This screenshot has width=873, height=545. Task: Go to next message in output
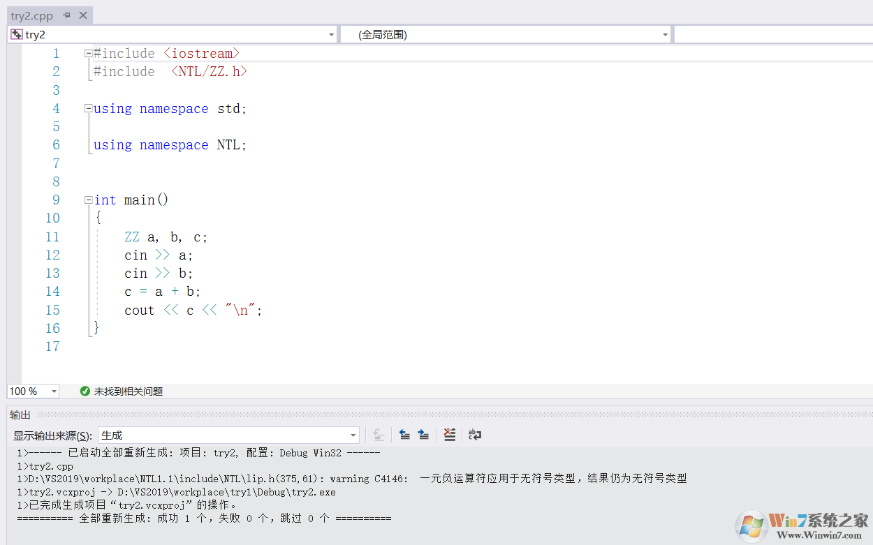point(423,435)
